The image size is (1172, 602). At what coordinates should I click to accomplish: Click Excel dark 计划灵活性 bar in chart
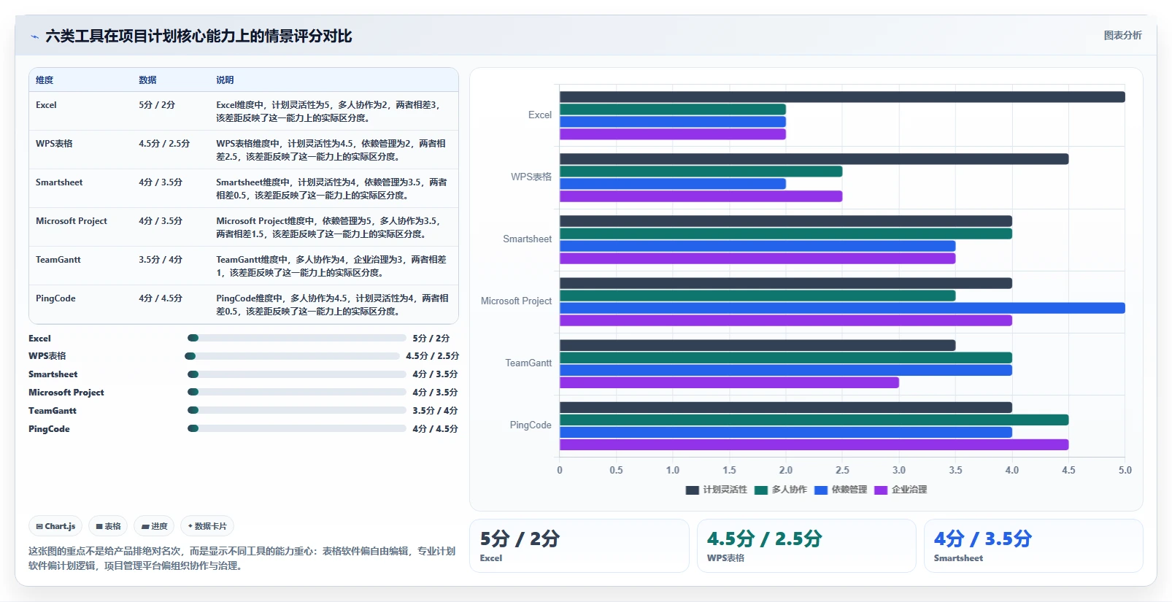tap(842, 97)
